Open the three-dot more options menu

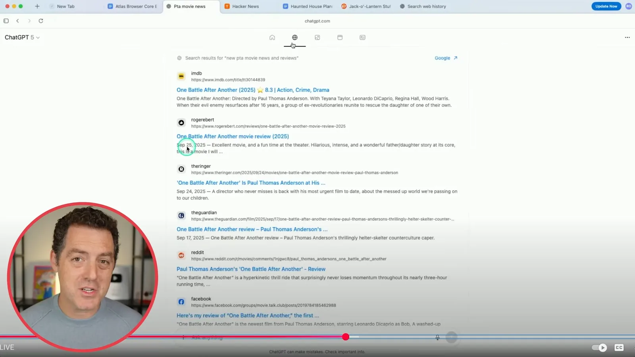[627, 37]
